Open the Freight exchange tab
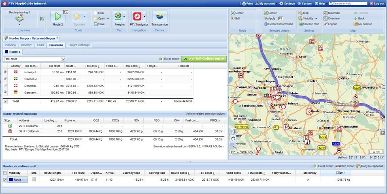This screenshot has width=387, height=194. [79, 45]
